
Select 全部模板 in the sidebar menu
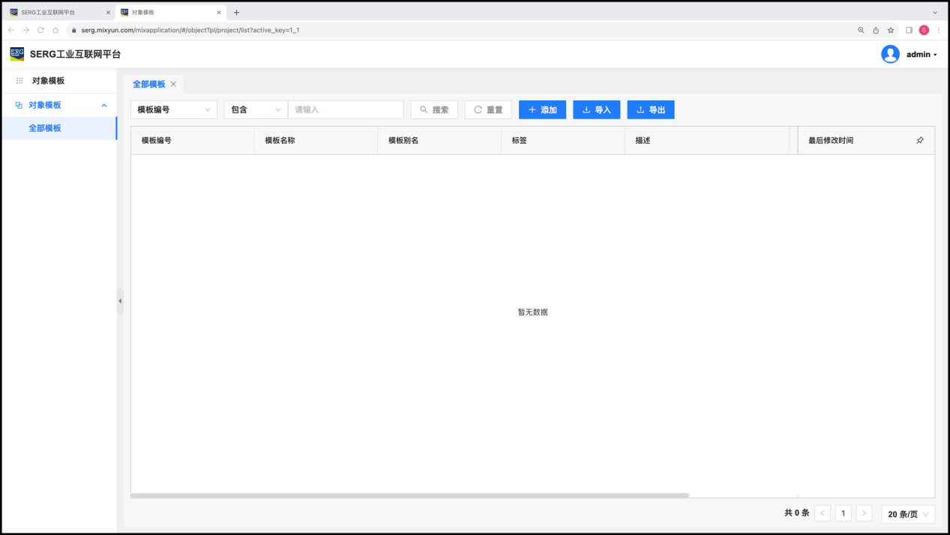pos(45,128)
